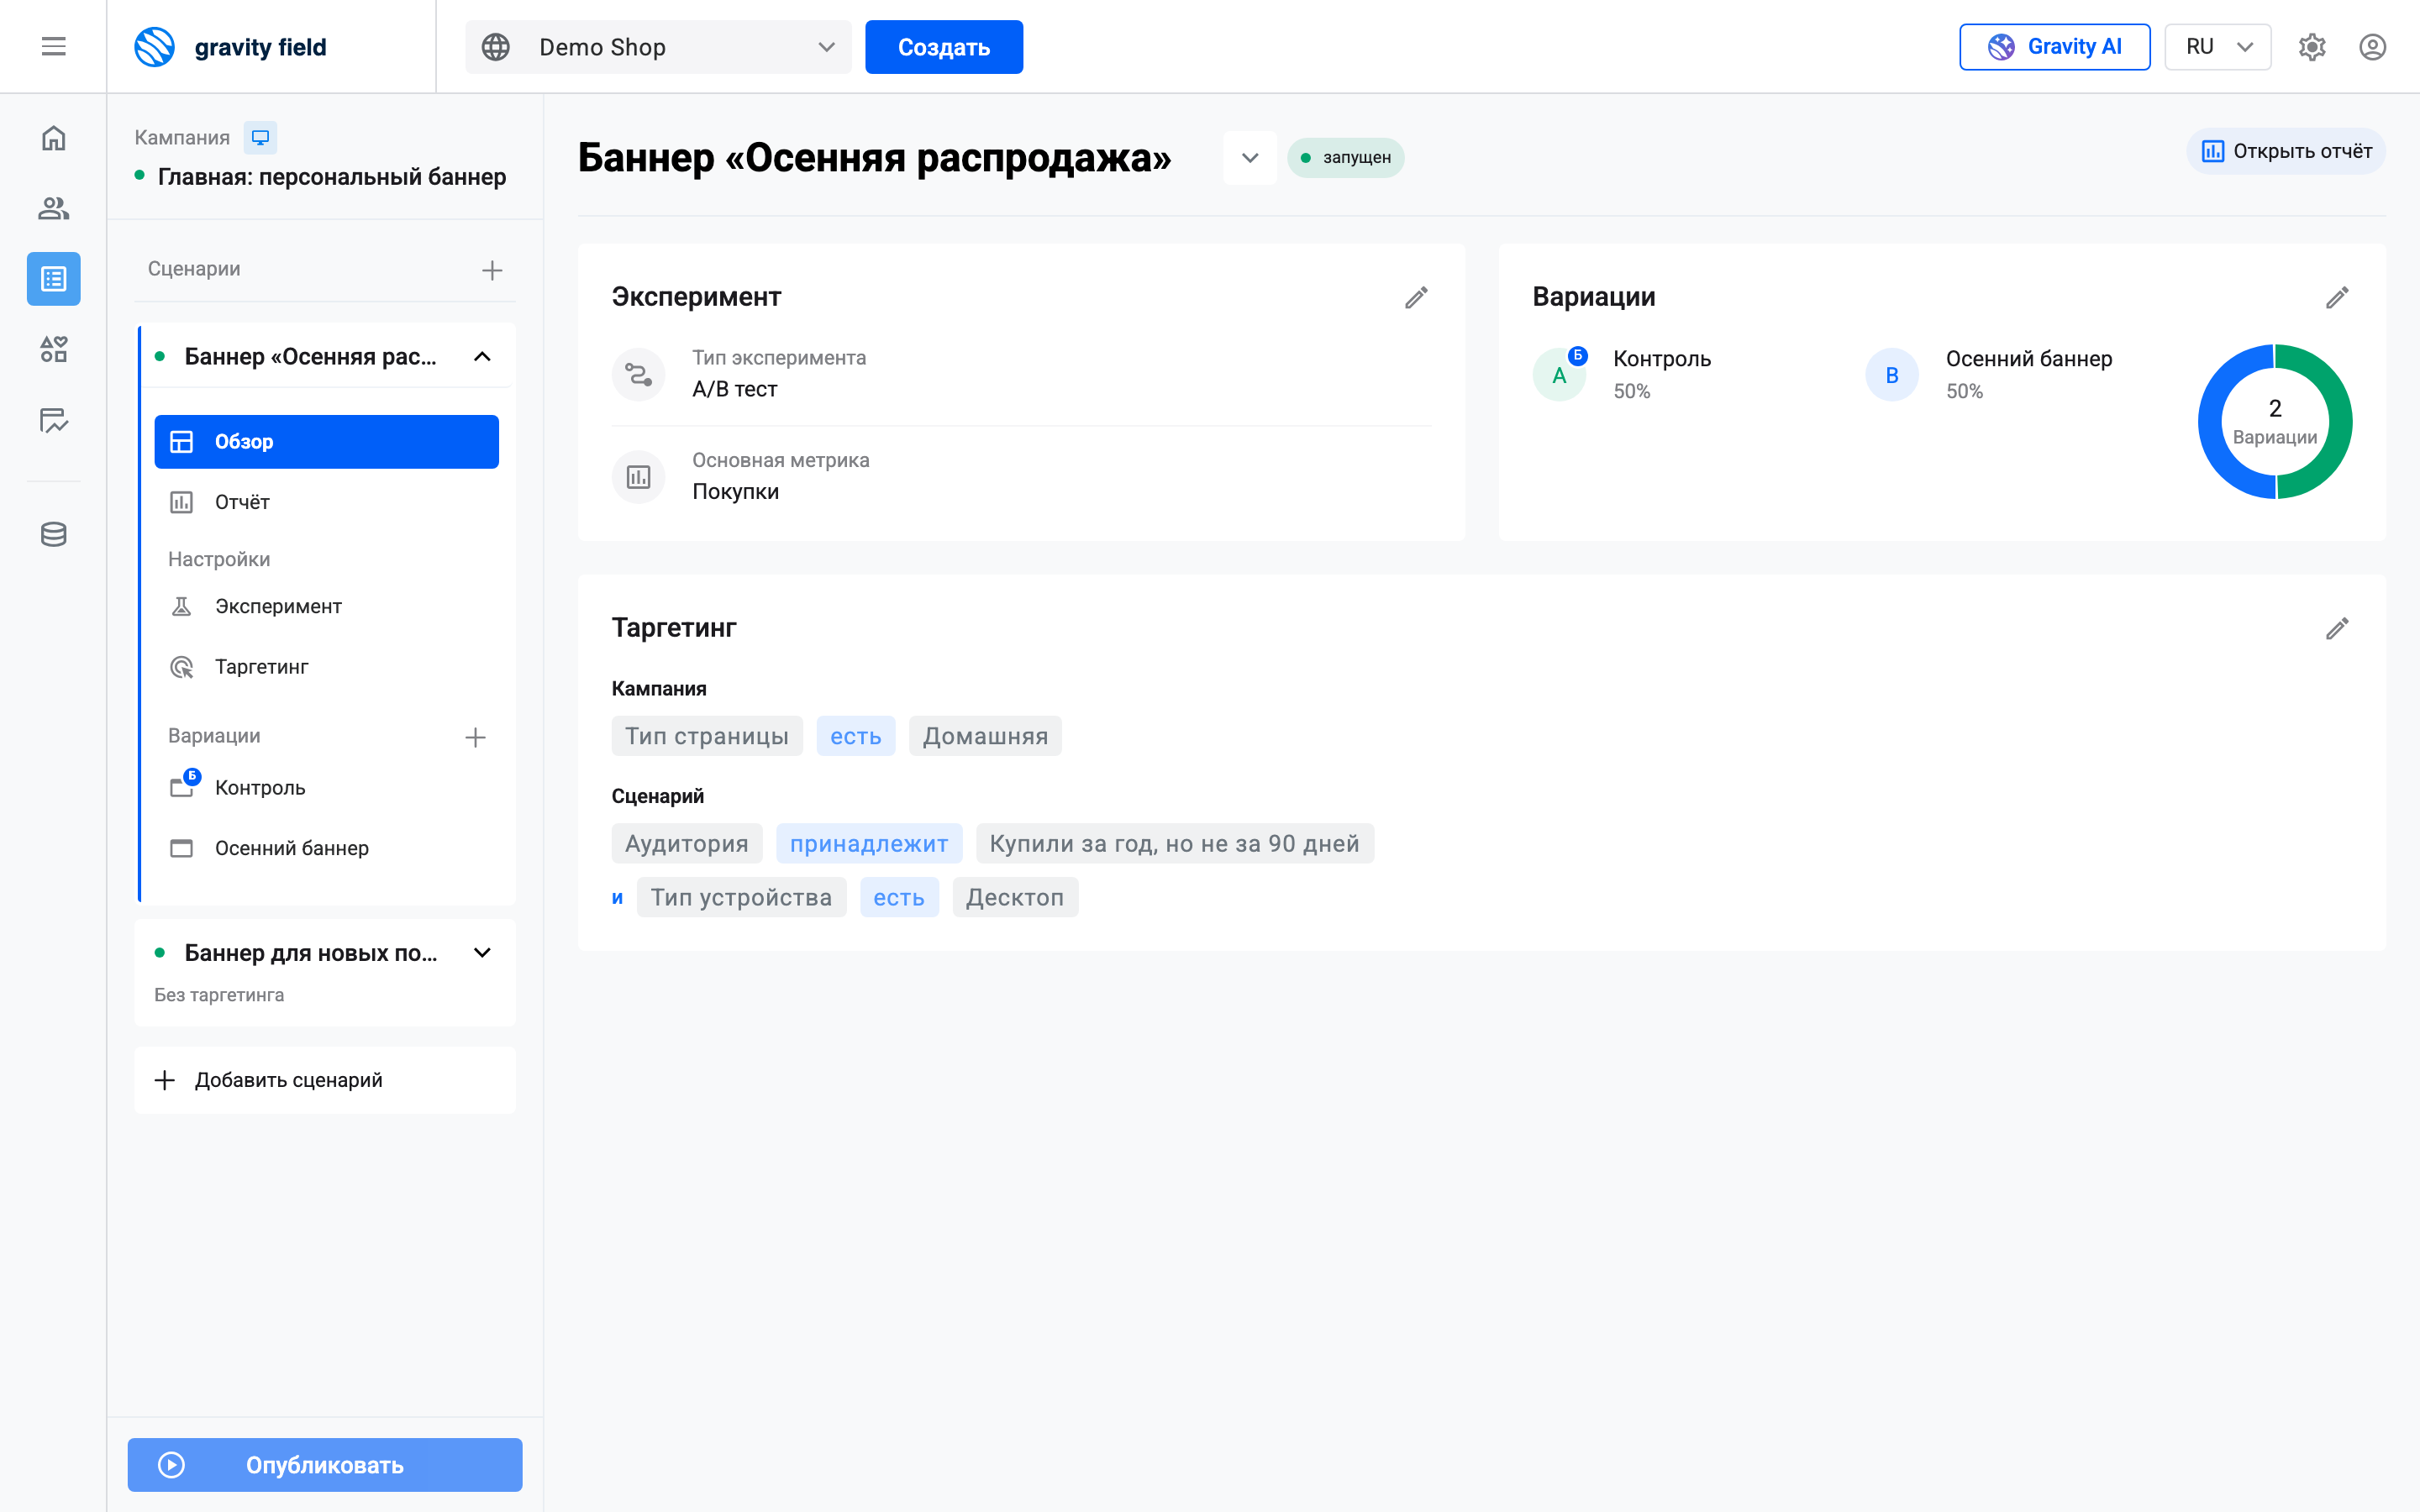Viewport: 2420px width, 1512px height.
Task: Click the Опубликовать button
Action: tap(325, 1465)
